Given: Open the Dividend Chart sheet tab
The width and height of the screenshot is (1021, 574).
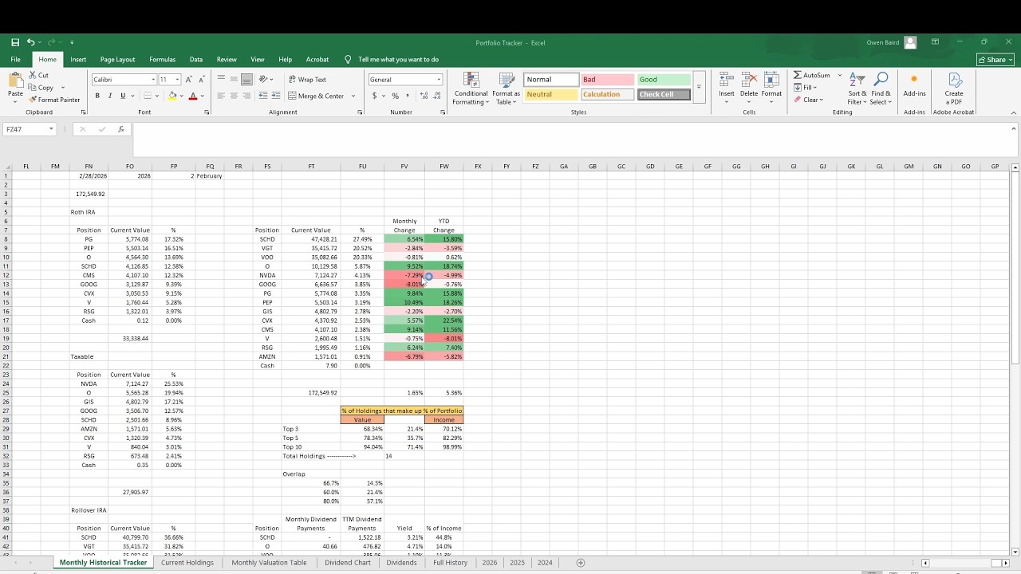Looking at the screenshot, I should (x=348, y=563).
